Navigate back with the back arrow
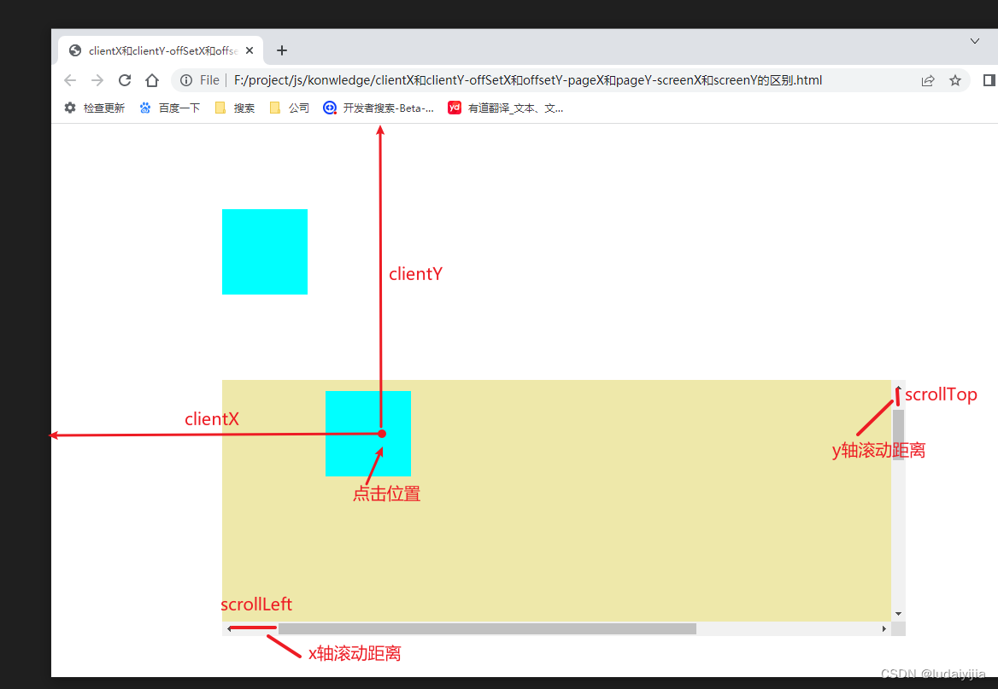The width and height of the screenshot is (998, 689). coord(70,79)
